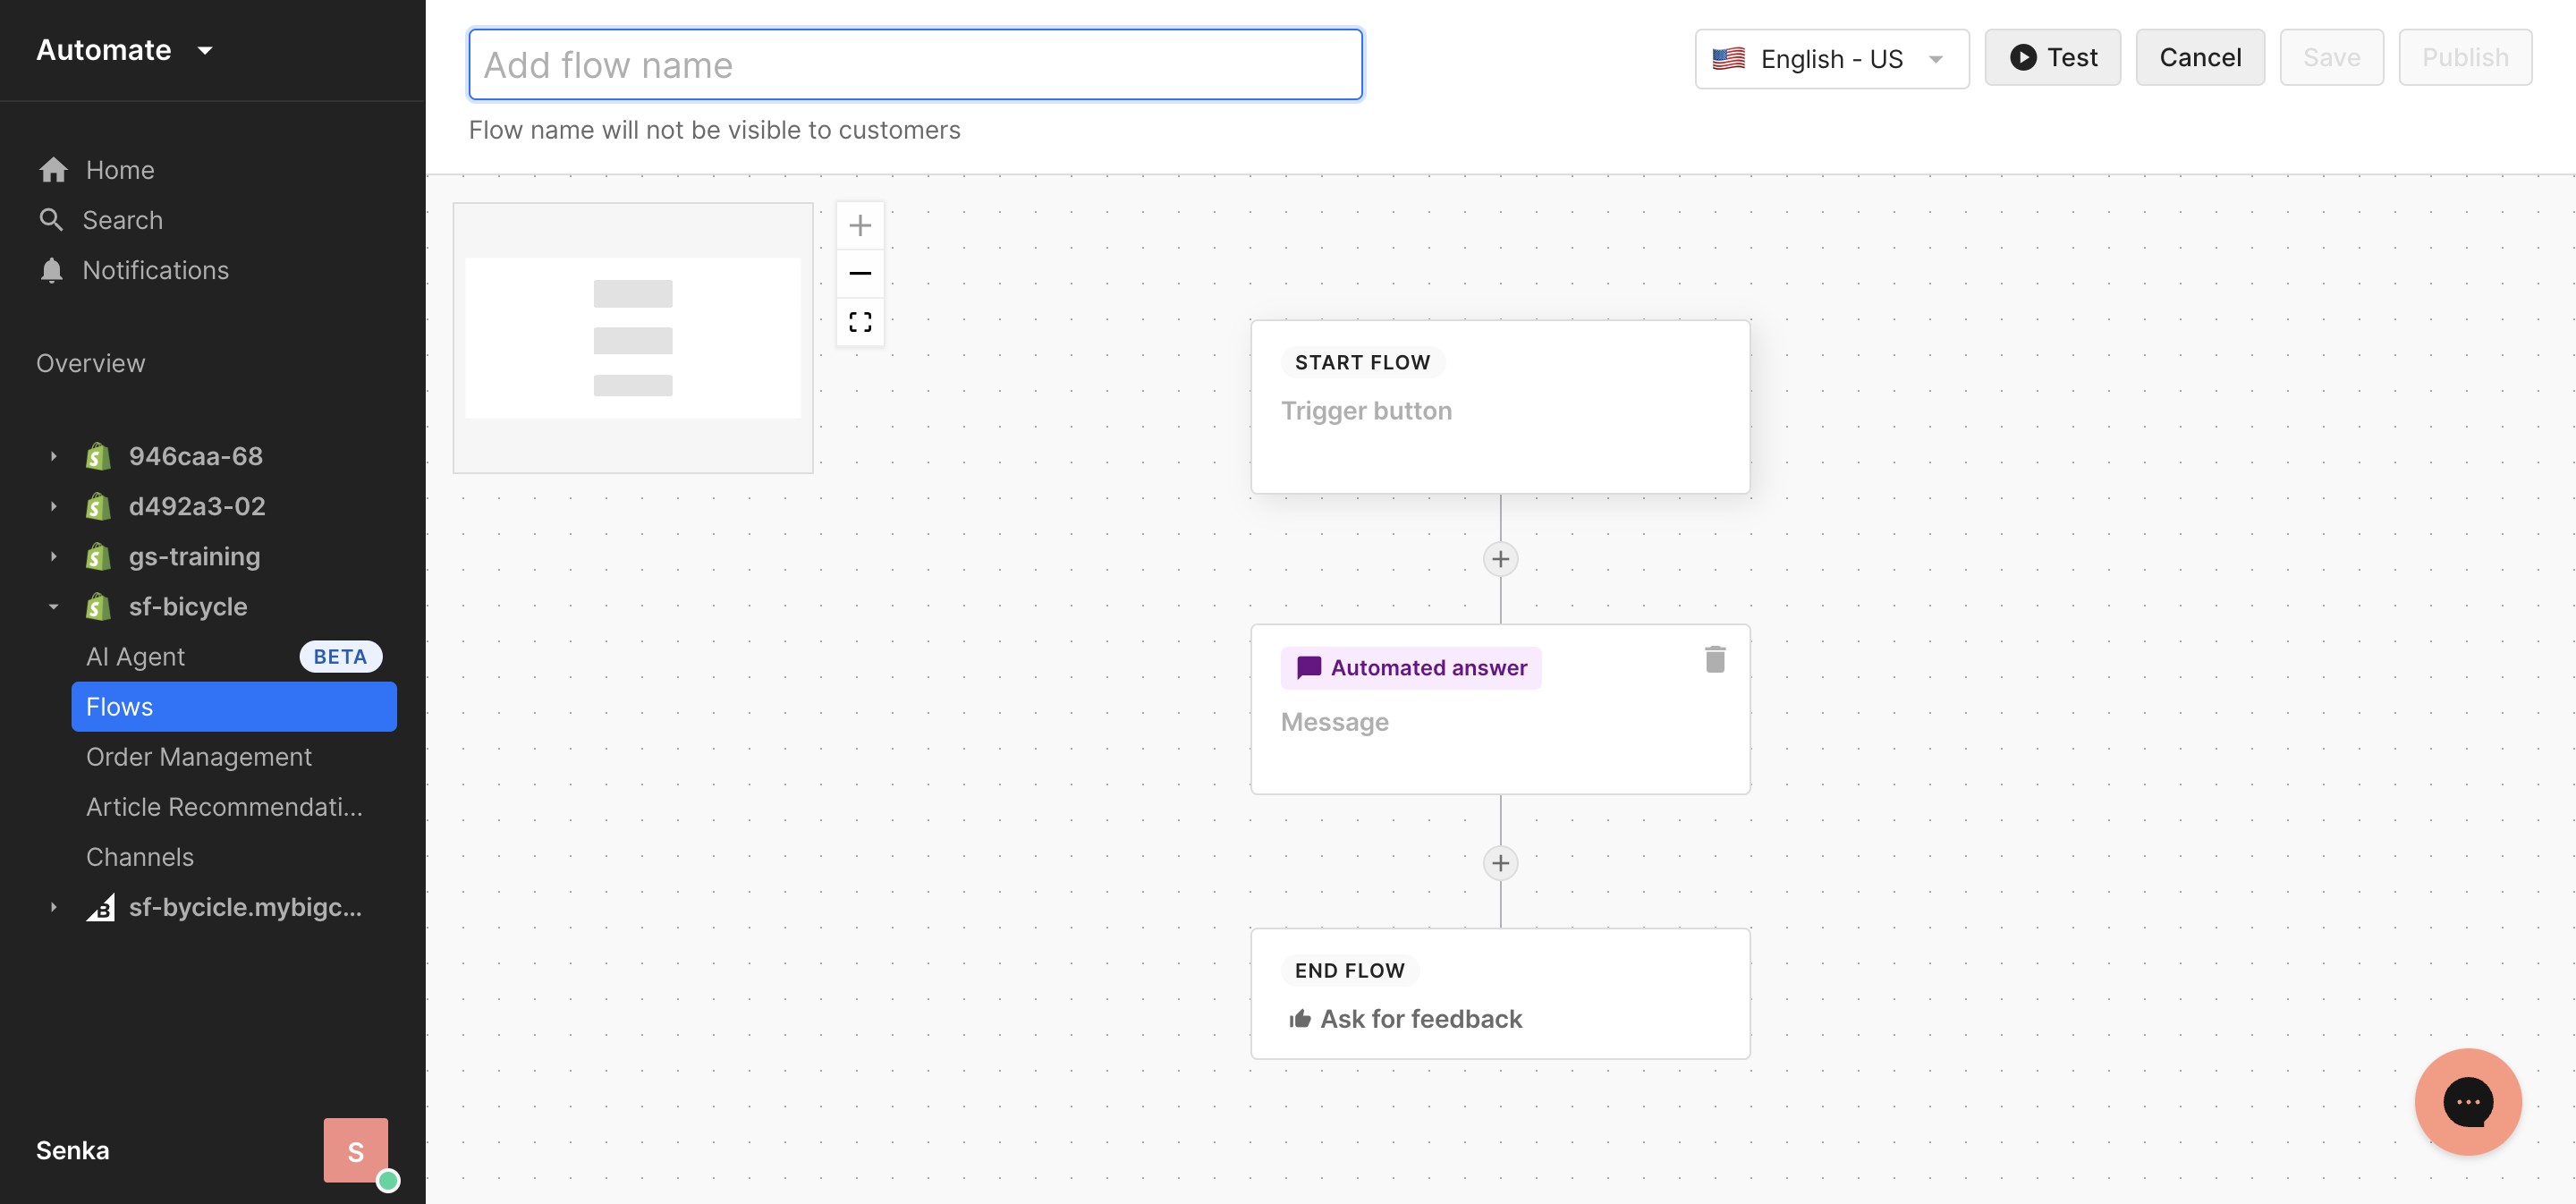Open Order Management in the sidebar

tap(199, 757)
